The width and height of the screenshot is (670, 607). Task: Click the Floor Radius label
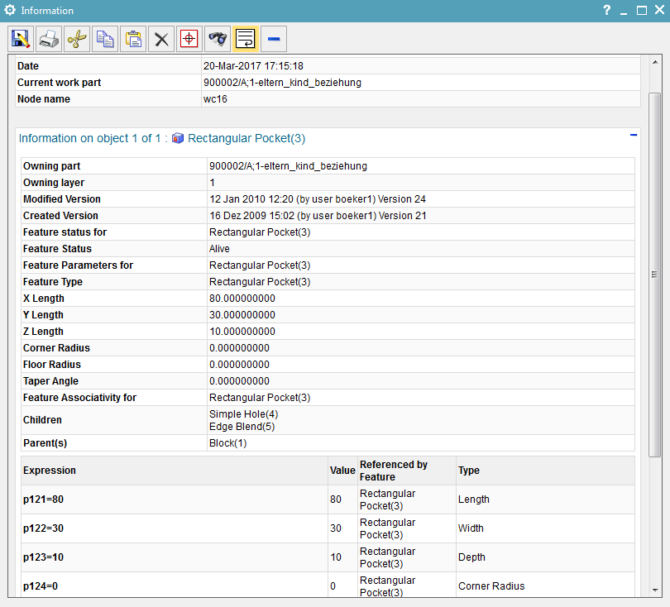click(52, 365)
